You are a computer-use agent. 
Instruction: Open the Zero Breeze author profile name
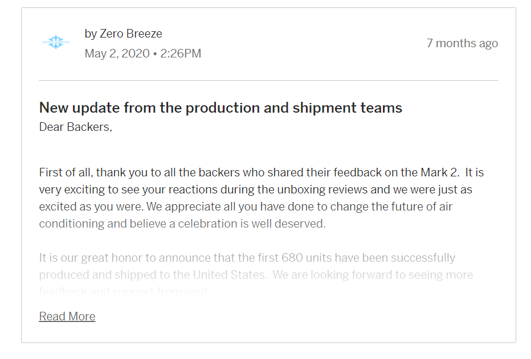pos(130,34)
